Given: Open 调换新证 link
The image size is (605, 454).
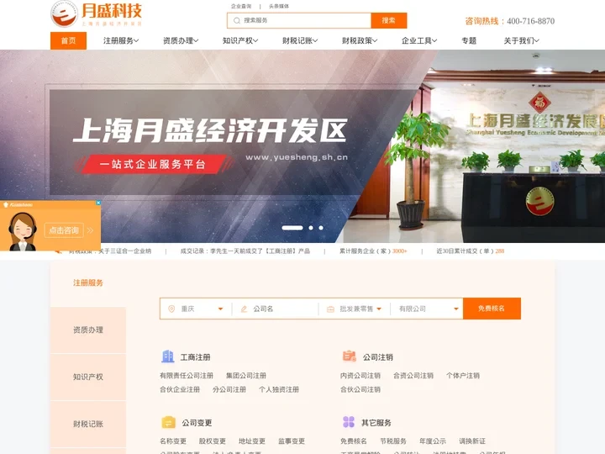Looking at the screenshot, I should click(x=472, y=441).
